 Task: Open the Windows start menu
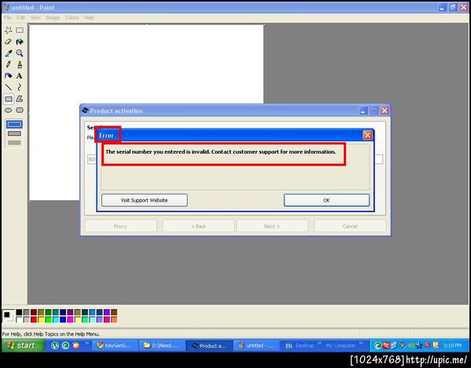pos(24,345)
